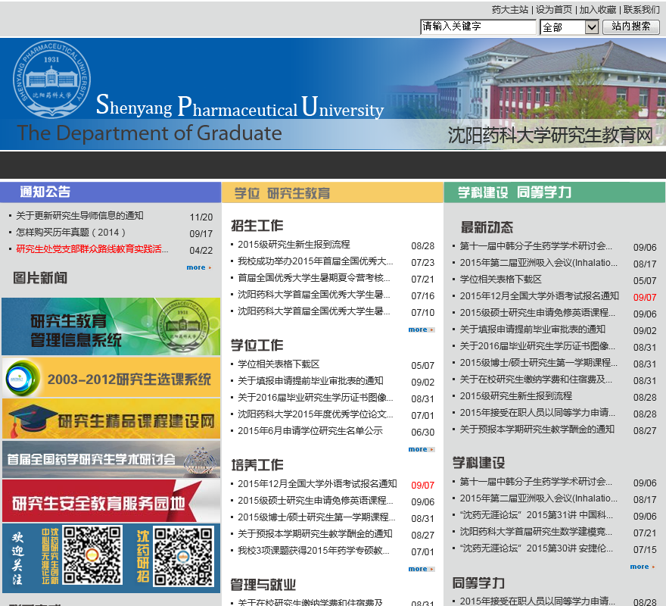Open "沈药无涯论坛" 2015第30讲 article
Viewport: 666px width, 606px height.
pyautogui.click(x=536, y=548)
